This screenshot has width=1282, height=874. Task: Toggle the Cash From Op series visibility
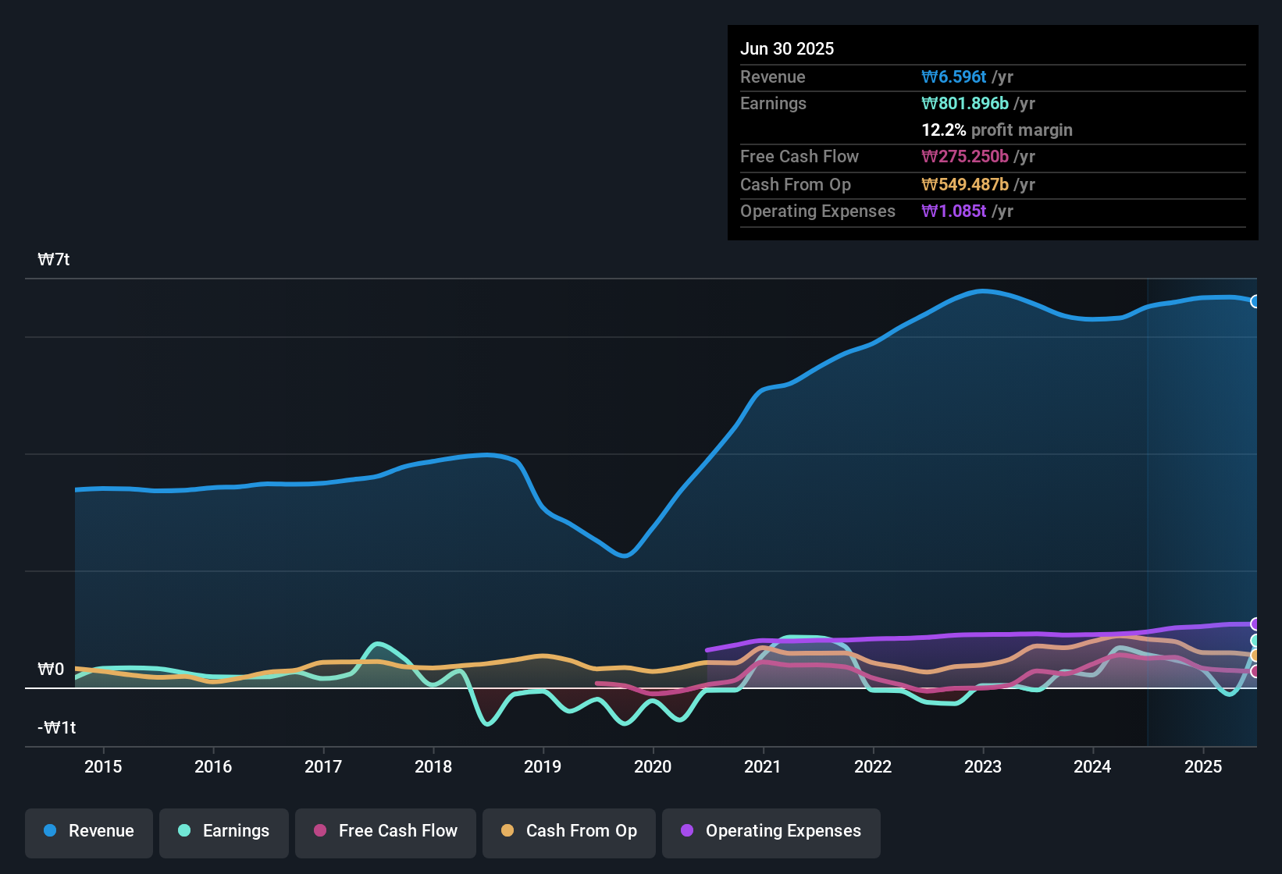click(568, 831)
